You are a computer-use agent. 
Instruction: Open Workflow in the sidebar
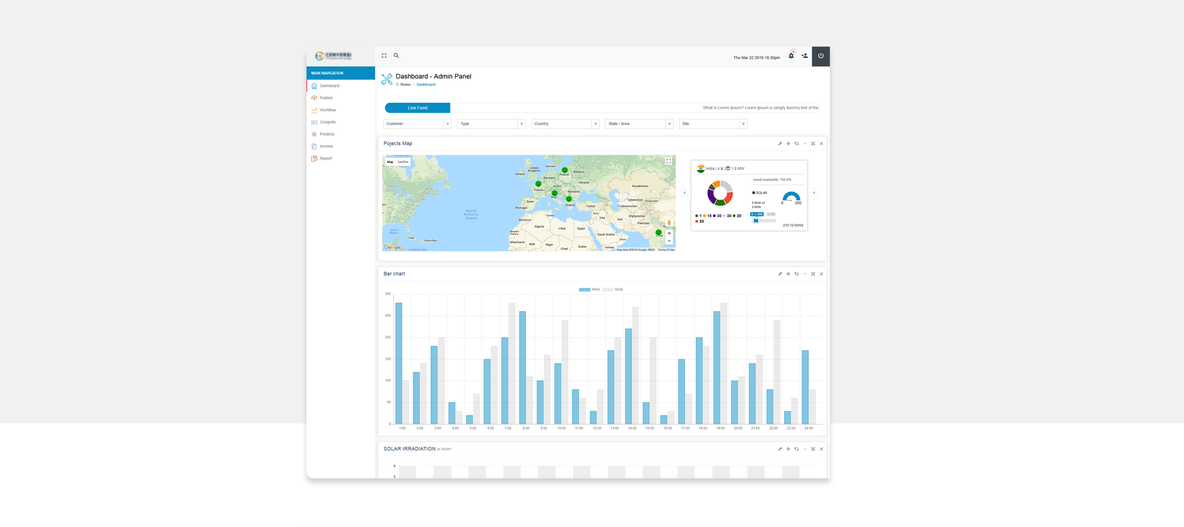(327, 110)
